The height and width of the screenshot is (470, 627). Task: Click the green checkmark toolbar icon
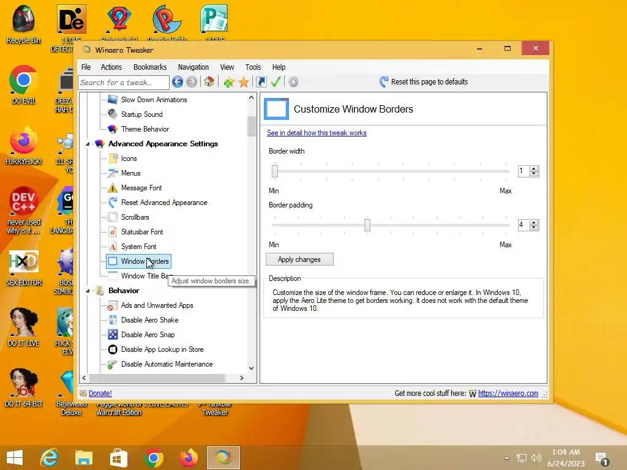point(276,82)
